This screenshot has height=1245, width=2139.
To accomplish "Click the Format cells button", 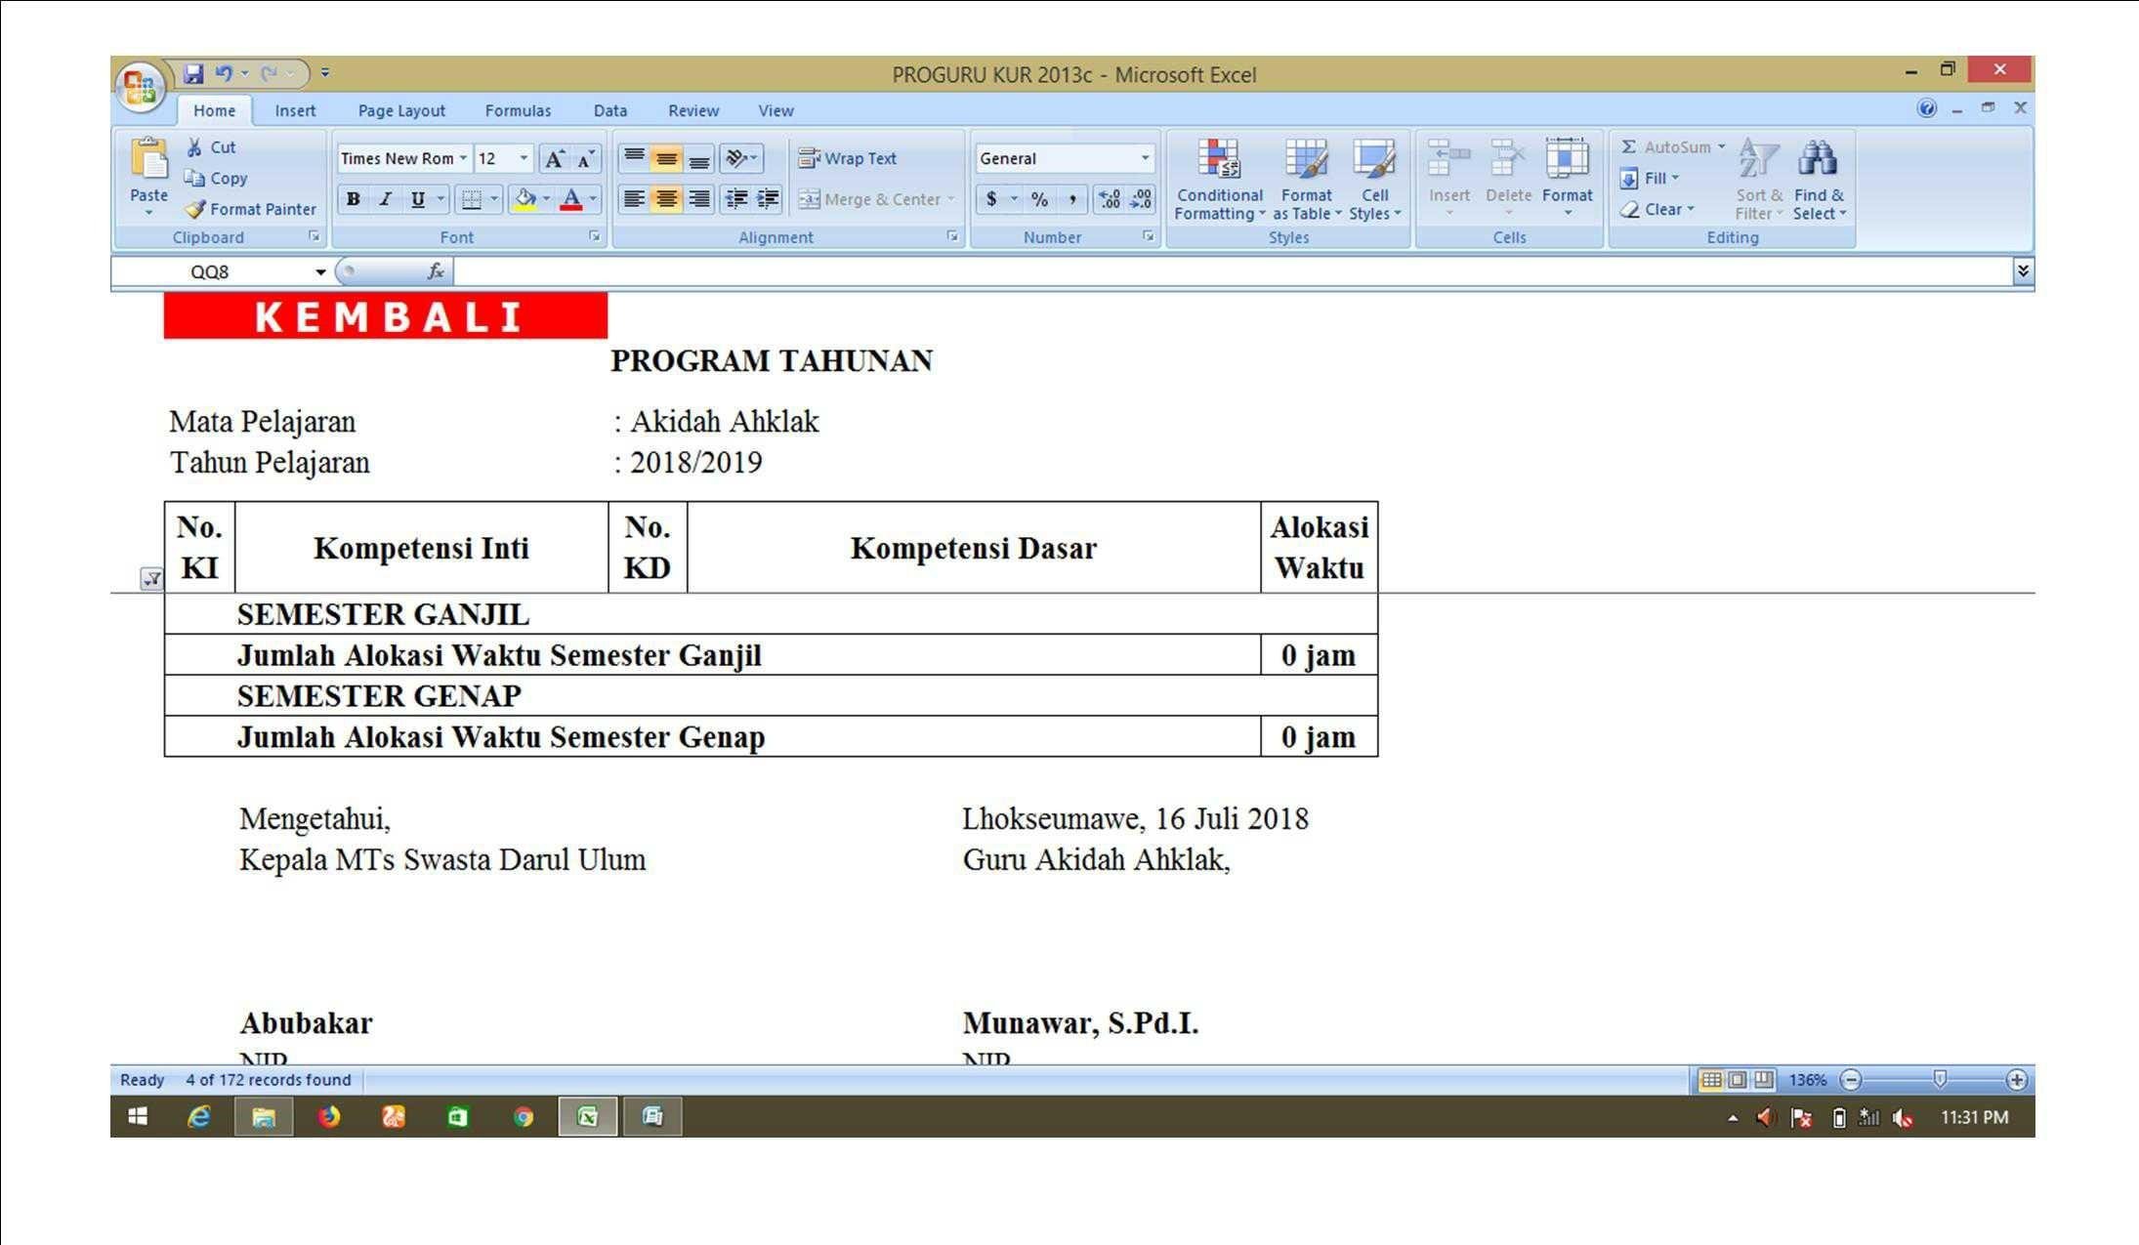I will pos(1568,178).
